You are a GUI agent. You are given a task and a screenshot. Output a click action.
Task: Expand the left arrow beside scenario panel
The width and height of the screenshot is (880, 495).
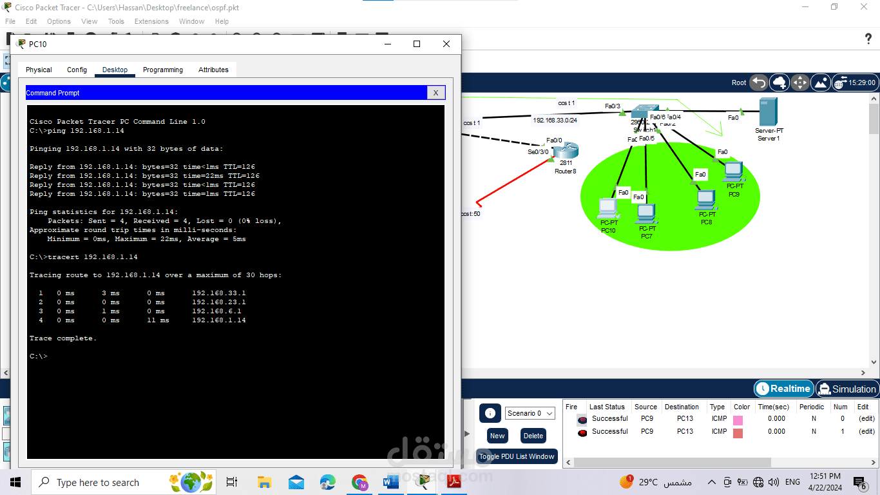pyautogui.click(x=468, y=433)
